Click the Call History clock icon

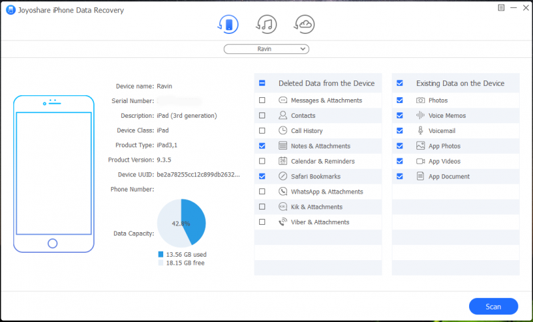point(282,131)
